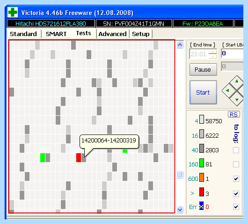Uncheck log checkbox for red > blocks
The image size is (248, 224).
coord(236,194)
